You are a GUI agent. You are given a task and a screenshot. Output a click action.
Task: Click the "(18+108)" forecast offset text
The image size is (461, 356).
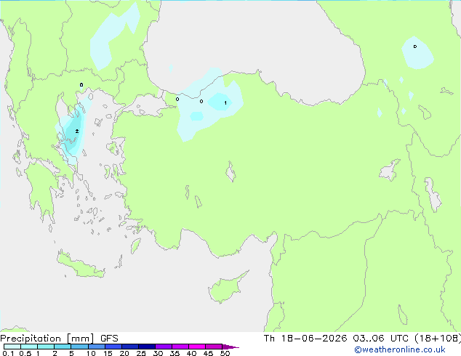438,339
